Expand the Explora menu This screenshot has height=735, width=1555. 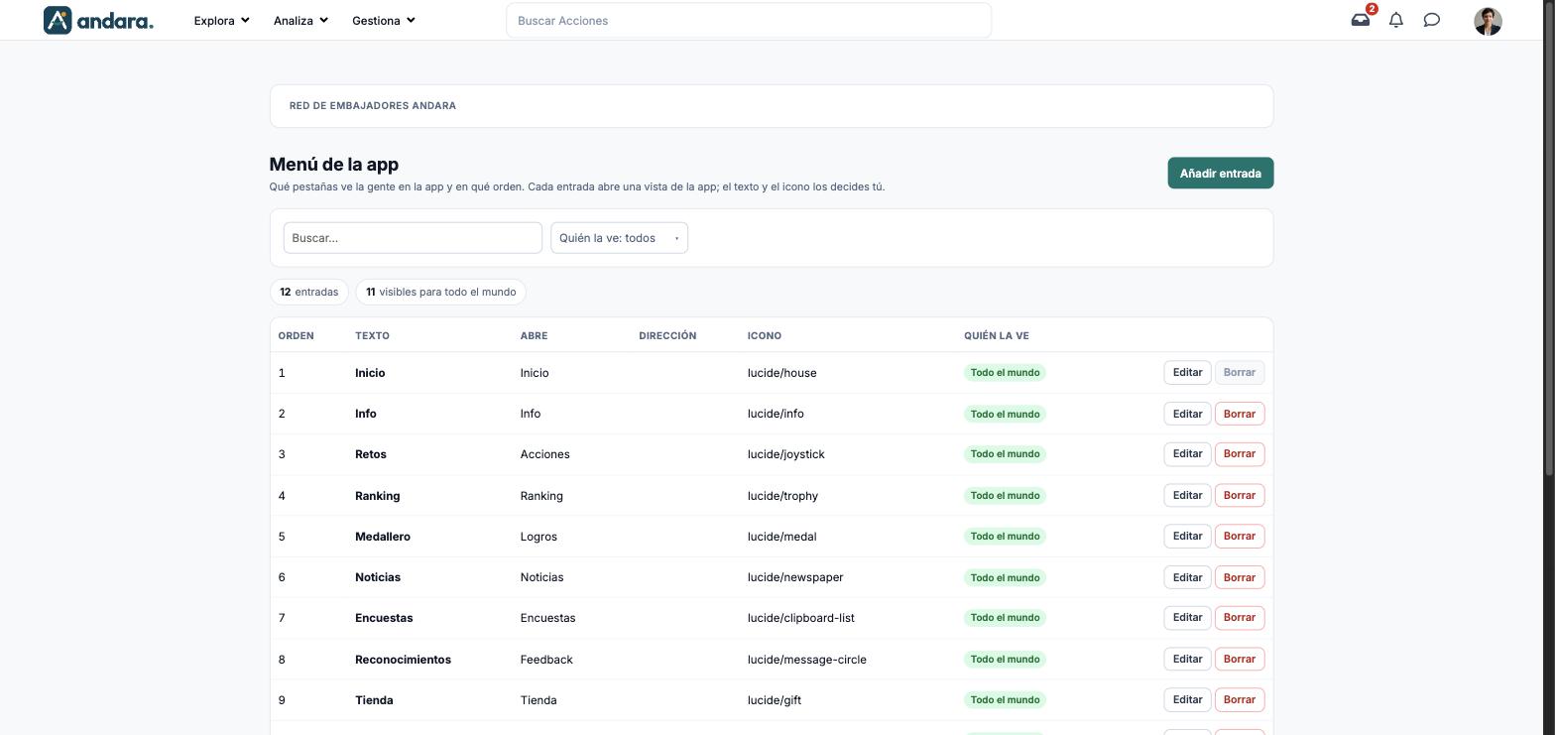click(x=221, y=20)
